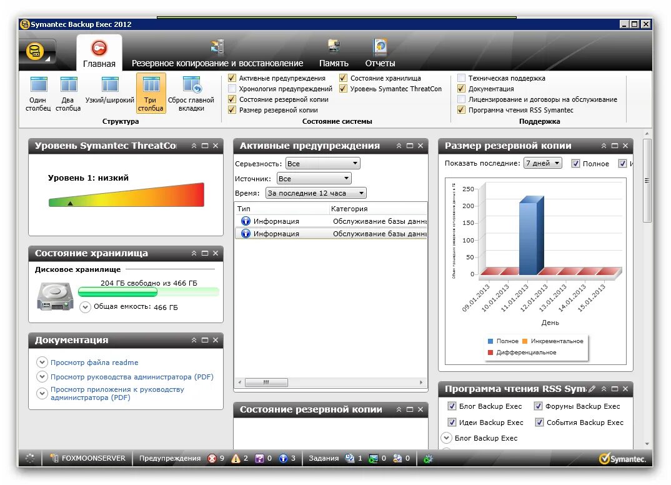This screenshot has width=671, height=485.
Task: Toggle Уровень Symantec ThreatCon checkbox
Action: [343, 89]
